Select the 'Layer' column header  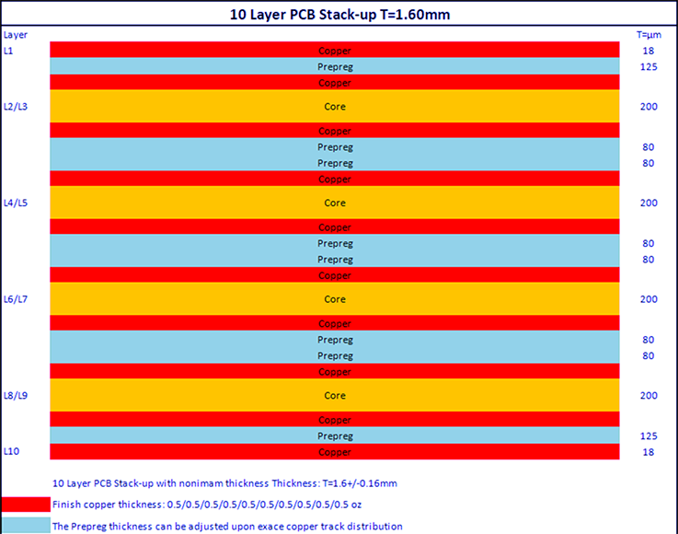click(16, 35)
